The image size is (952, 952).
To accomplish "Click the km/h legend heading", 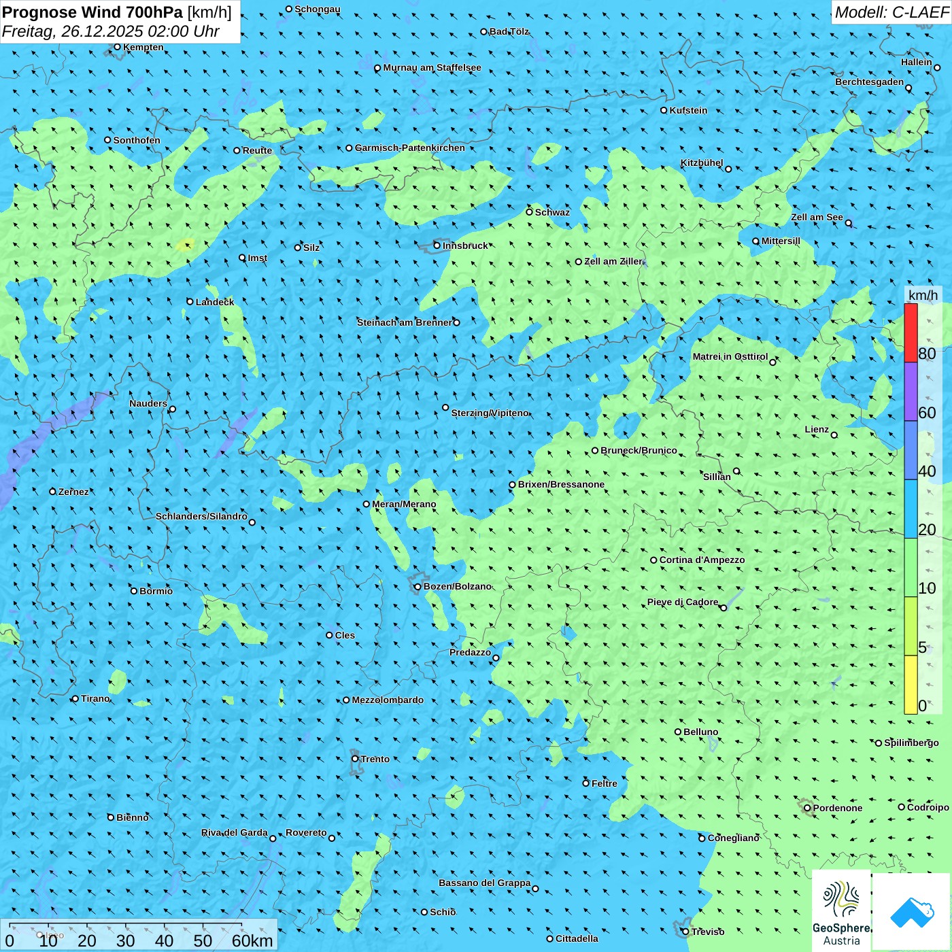I will pyautogui.click(x=923, y=295).
